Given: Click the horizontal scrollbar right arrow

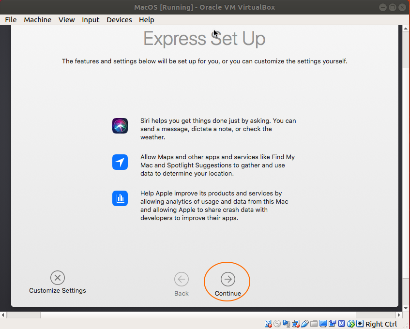Looking at the screenshot, I should (x=399, y=315).
